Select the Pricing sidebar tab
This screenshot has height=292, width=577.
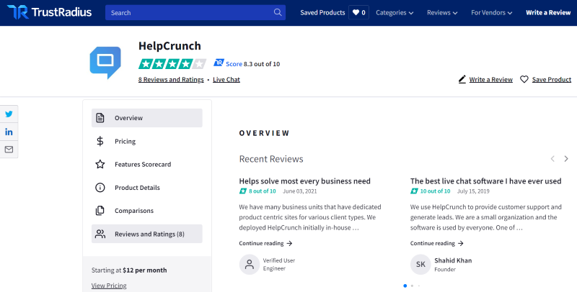click(147, 141)
